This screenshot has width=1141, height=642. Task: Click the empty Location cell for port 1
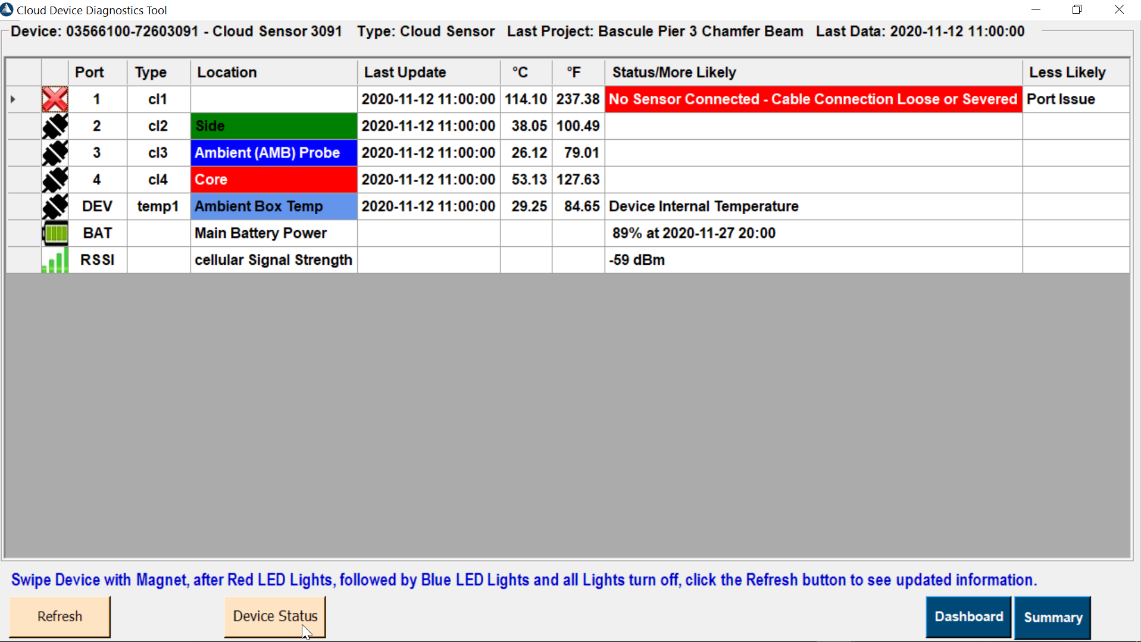tap(274, 99)
